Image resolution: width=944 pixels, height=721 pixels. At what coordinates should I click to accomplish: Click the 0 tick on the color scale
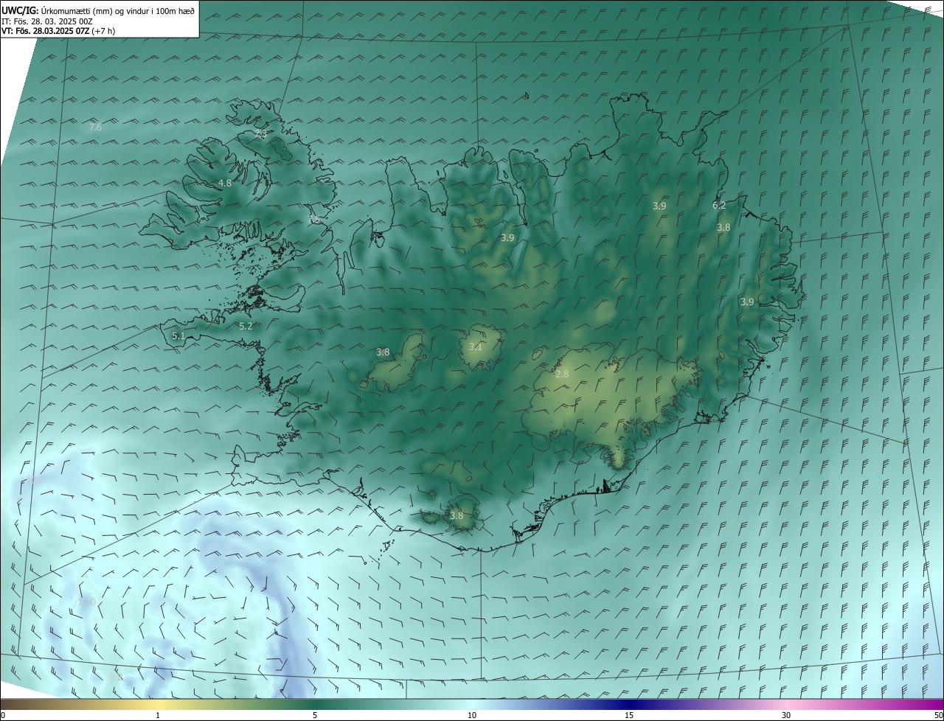[x=3, y=715]
